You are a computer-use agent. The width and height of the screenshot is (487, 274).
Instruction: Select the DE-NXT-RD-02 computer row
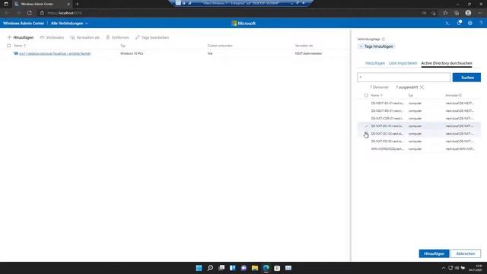click(419, 142)
